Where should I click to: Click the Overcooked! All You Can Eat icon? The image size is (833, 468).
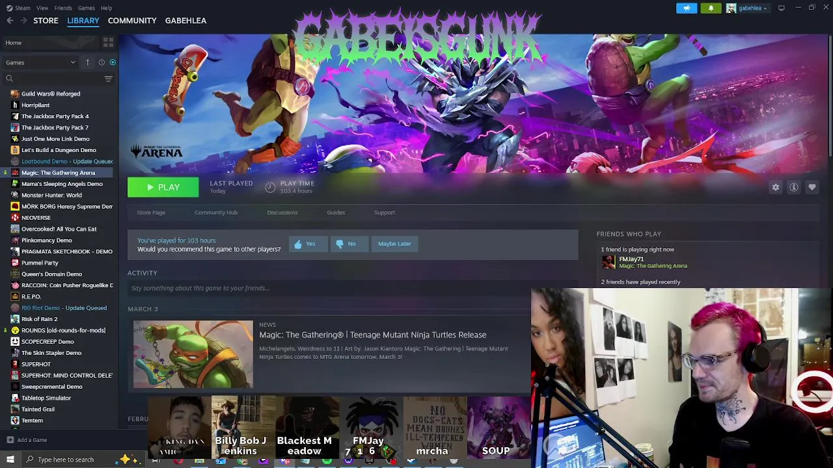(x=15, y=229)
